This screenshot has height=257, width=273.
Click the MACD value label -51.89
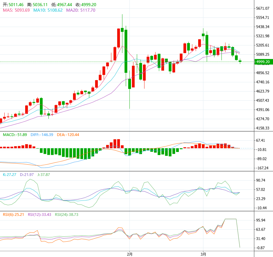coord(15,135)
